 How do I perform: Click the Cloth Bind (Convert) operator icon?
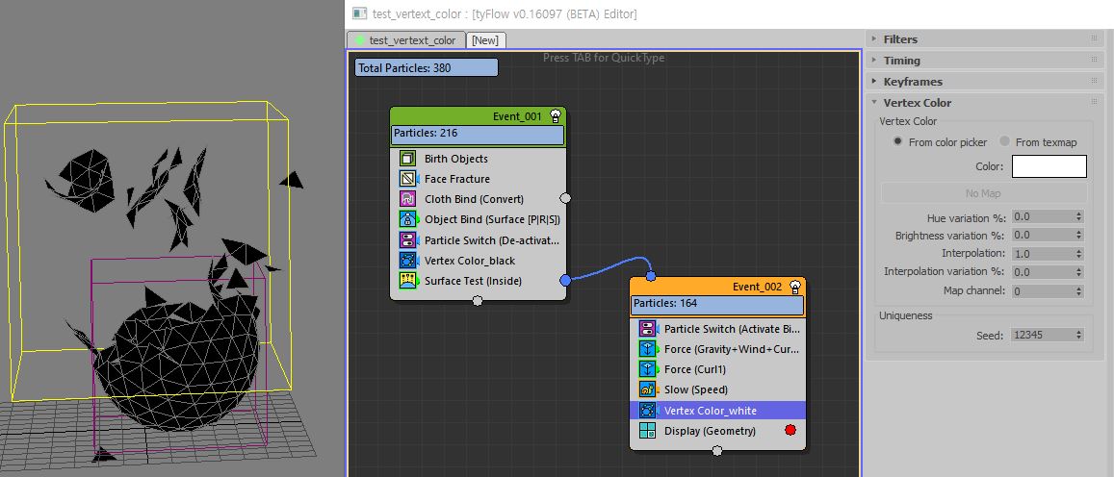(x=407, y=199)
